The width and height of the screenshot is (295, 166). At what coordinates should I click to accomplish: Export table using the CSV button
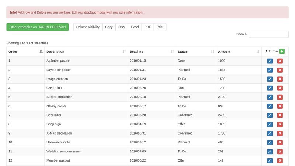[122, 27]
